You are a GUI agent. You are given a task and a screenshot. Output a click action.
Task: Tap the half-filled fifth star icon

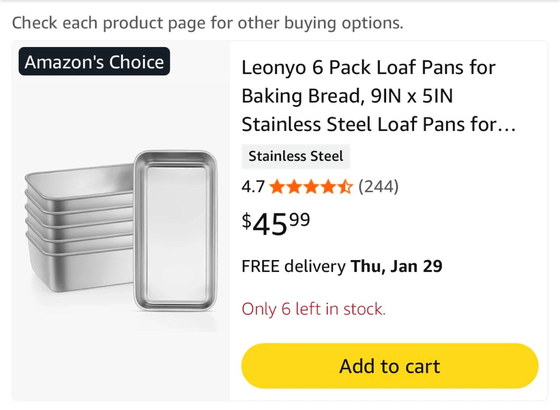(x=345, y=187)
